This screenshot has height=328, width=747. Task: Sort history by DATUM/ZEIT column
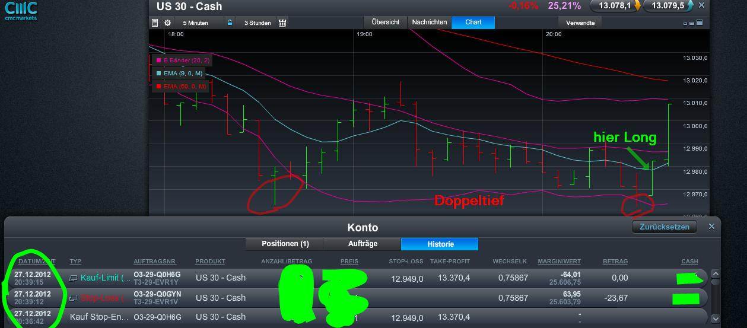(x=37, y=262)
